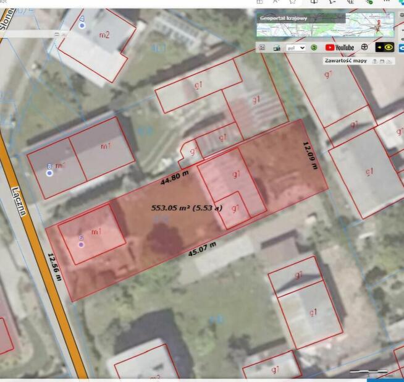Click the round accessibility icon right of YouTube
Viewport: 404px width, 382px height.
click(x=364, y=47)
